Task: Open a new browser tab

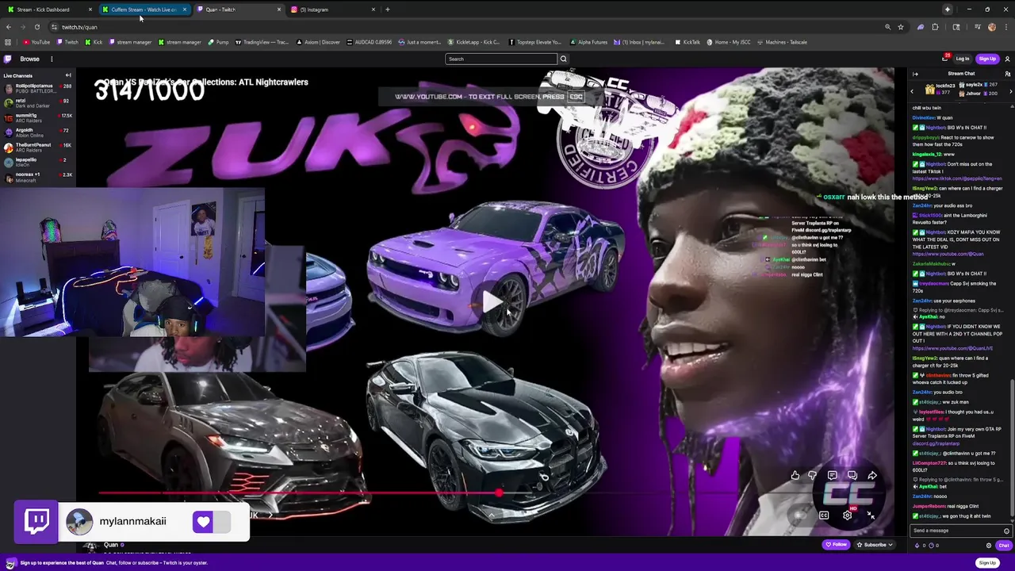Action: click(x=387, y=10)
